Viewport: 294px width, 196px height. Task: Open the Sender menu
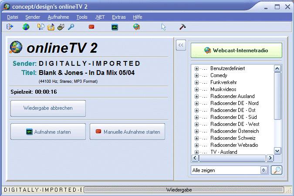[x=33, y=17]
